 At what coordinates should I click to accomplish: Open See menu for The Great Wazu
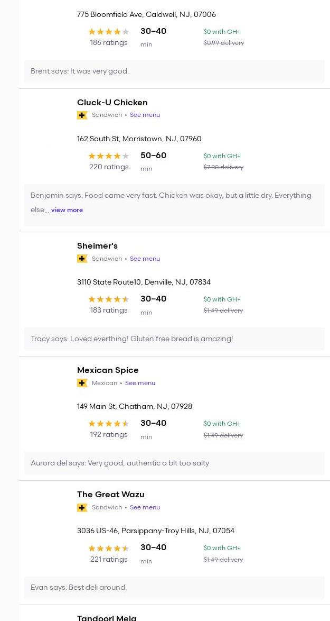click(x=145, y=507)
